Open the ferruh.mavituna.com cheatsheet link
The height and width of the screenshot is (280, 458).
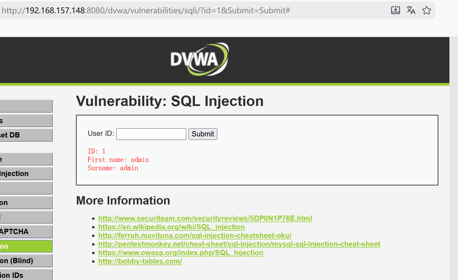click(195, 235)
